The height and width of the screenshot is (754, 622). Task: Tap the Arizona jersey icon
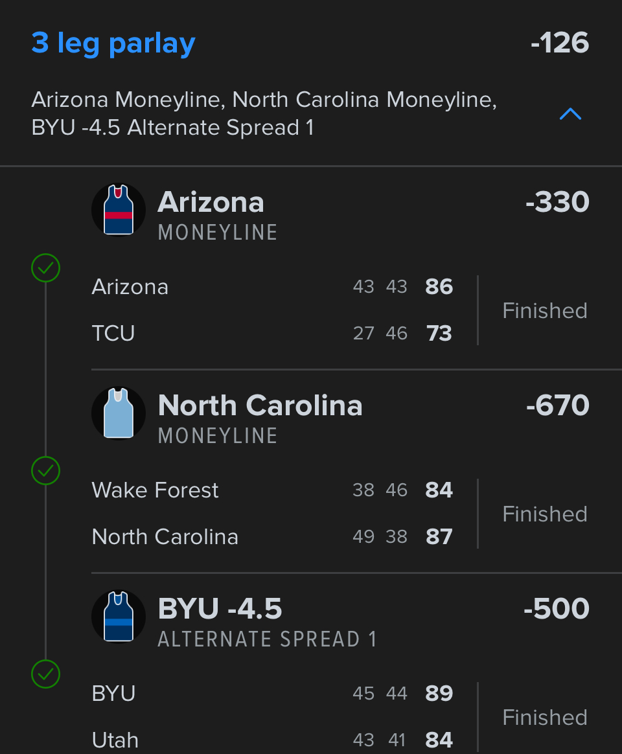119,210
